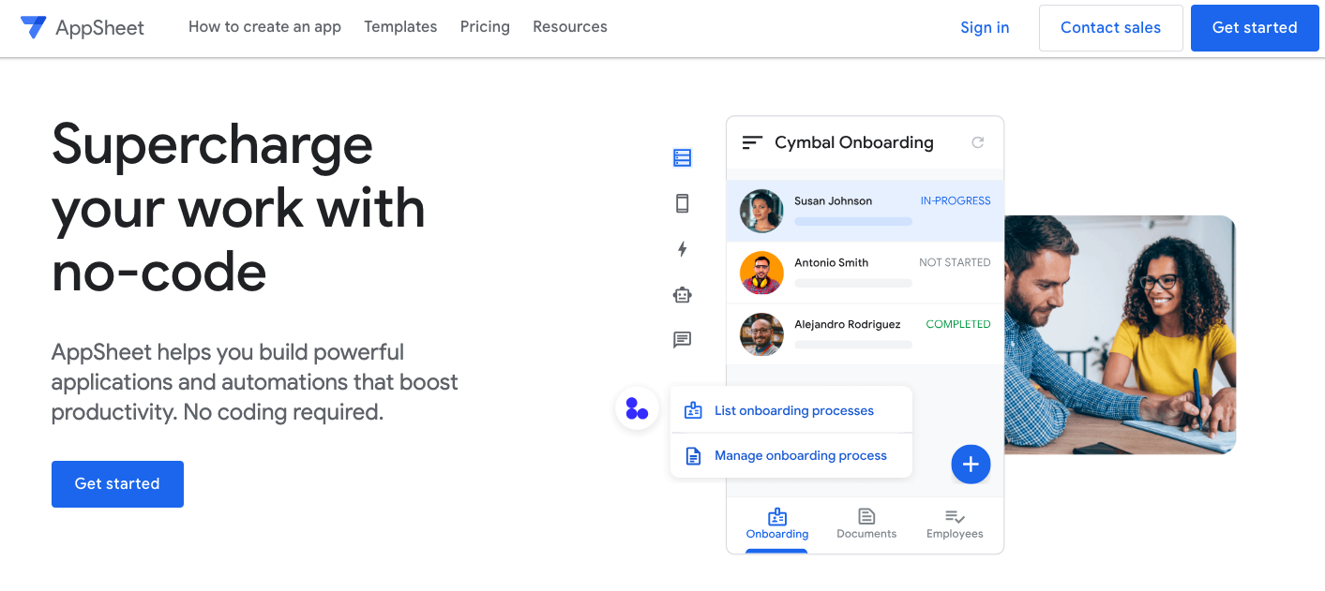This screenshot has height=591, width=1325.
Task: Click the Susan Johnson name
Action: [833, 200]
